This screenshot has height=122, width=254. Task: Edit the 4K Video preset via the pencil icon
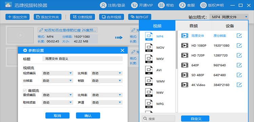tap(239, 85)
